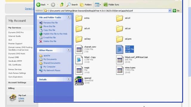Select the ssl.crl folder icon
Screen dimensions: 191x107
click(x=119, y=18)
